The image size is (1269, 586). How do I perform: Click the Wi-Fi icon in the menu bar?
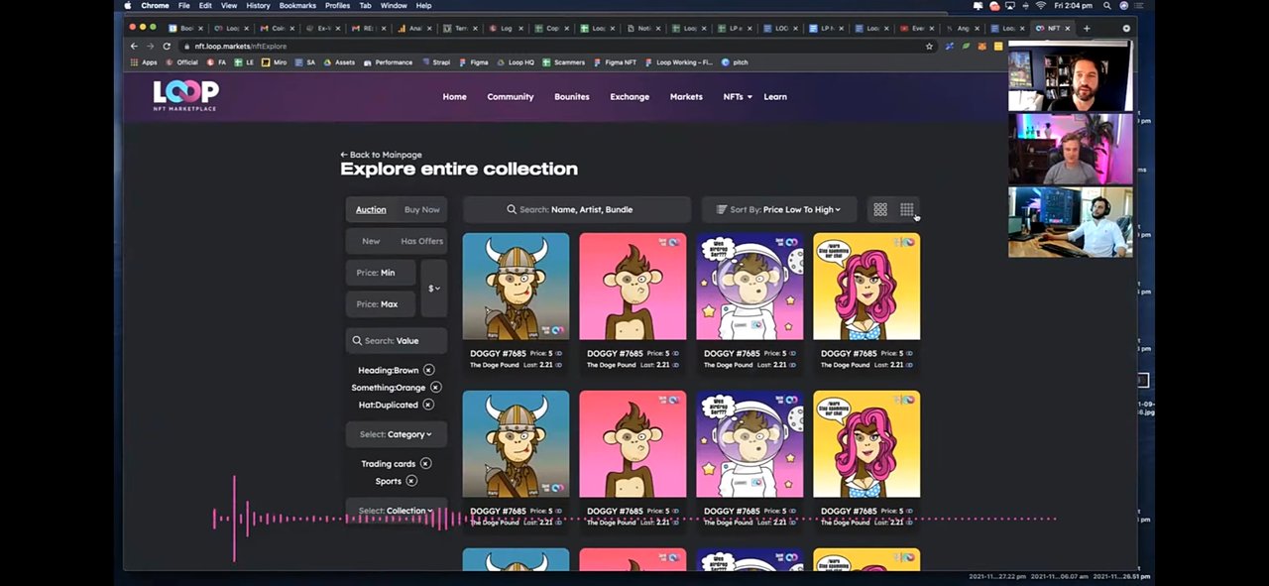1040,5
